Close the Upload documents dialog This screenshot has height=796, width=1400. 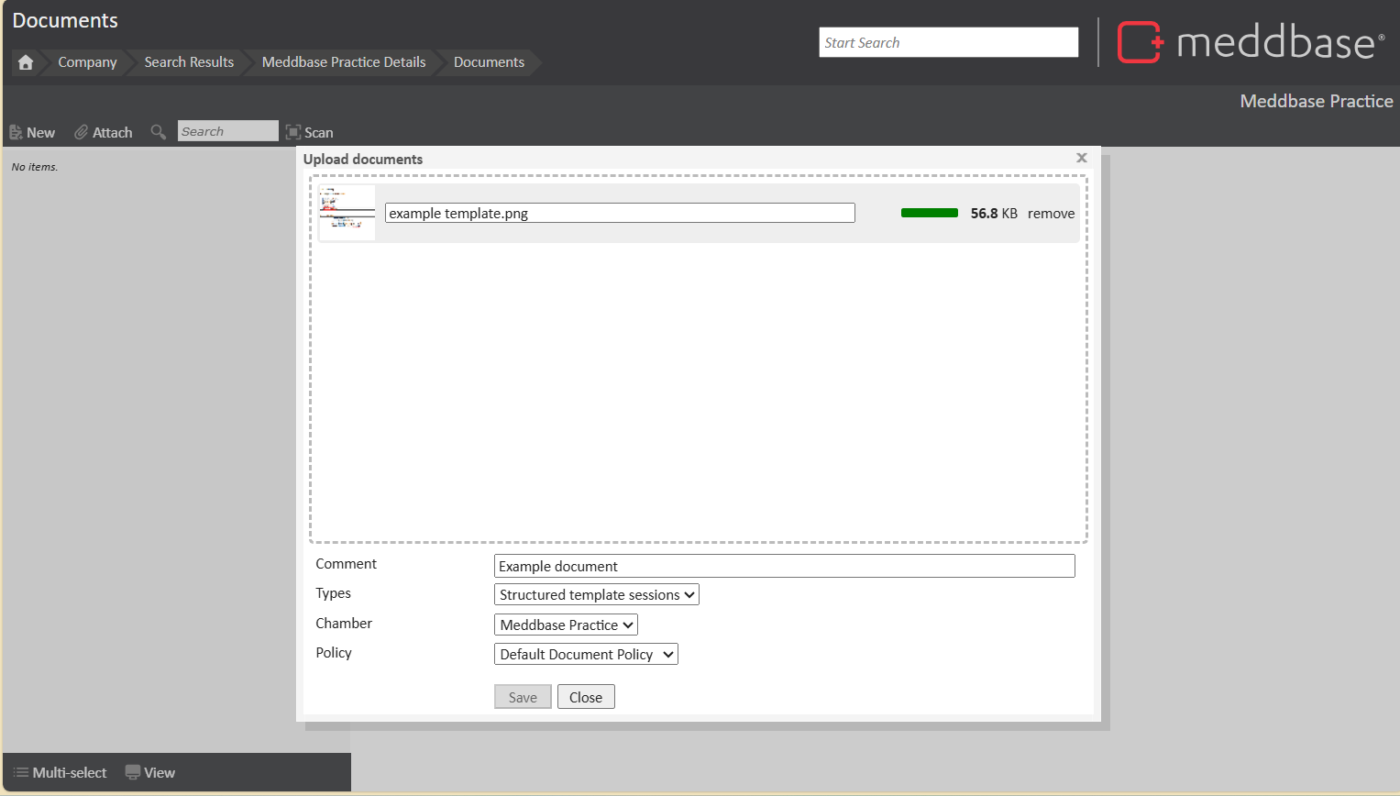[x=1082, y=158]
